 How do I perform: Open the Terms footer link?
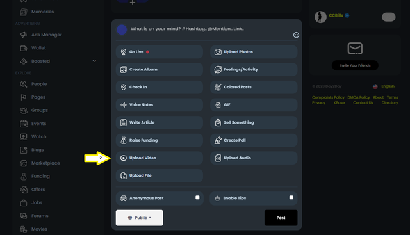(x=392, y=97)
